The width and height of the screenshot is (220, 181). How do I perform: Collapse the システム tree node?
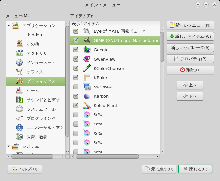point(9,146)
